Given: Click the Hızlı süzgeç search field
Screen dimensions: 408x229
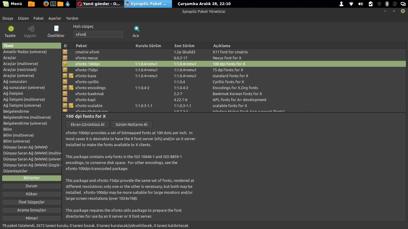Looking at the screenshot, I should [98, 34].
